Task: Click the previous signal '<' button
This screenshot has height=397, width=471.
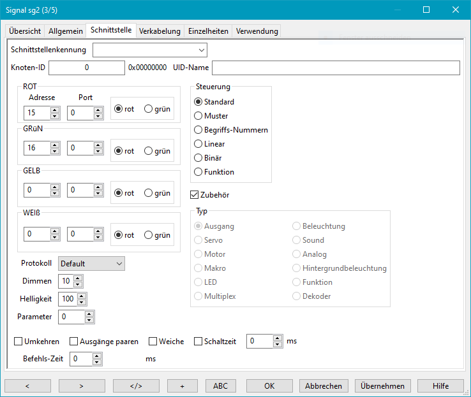Action: point(28,386)
